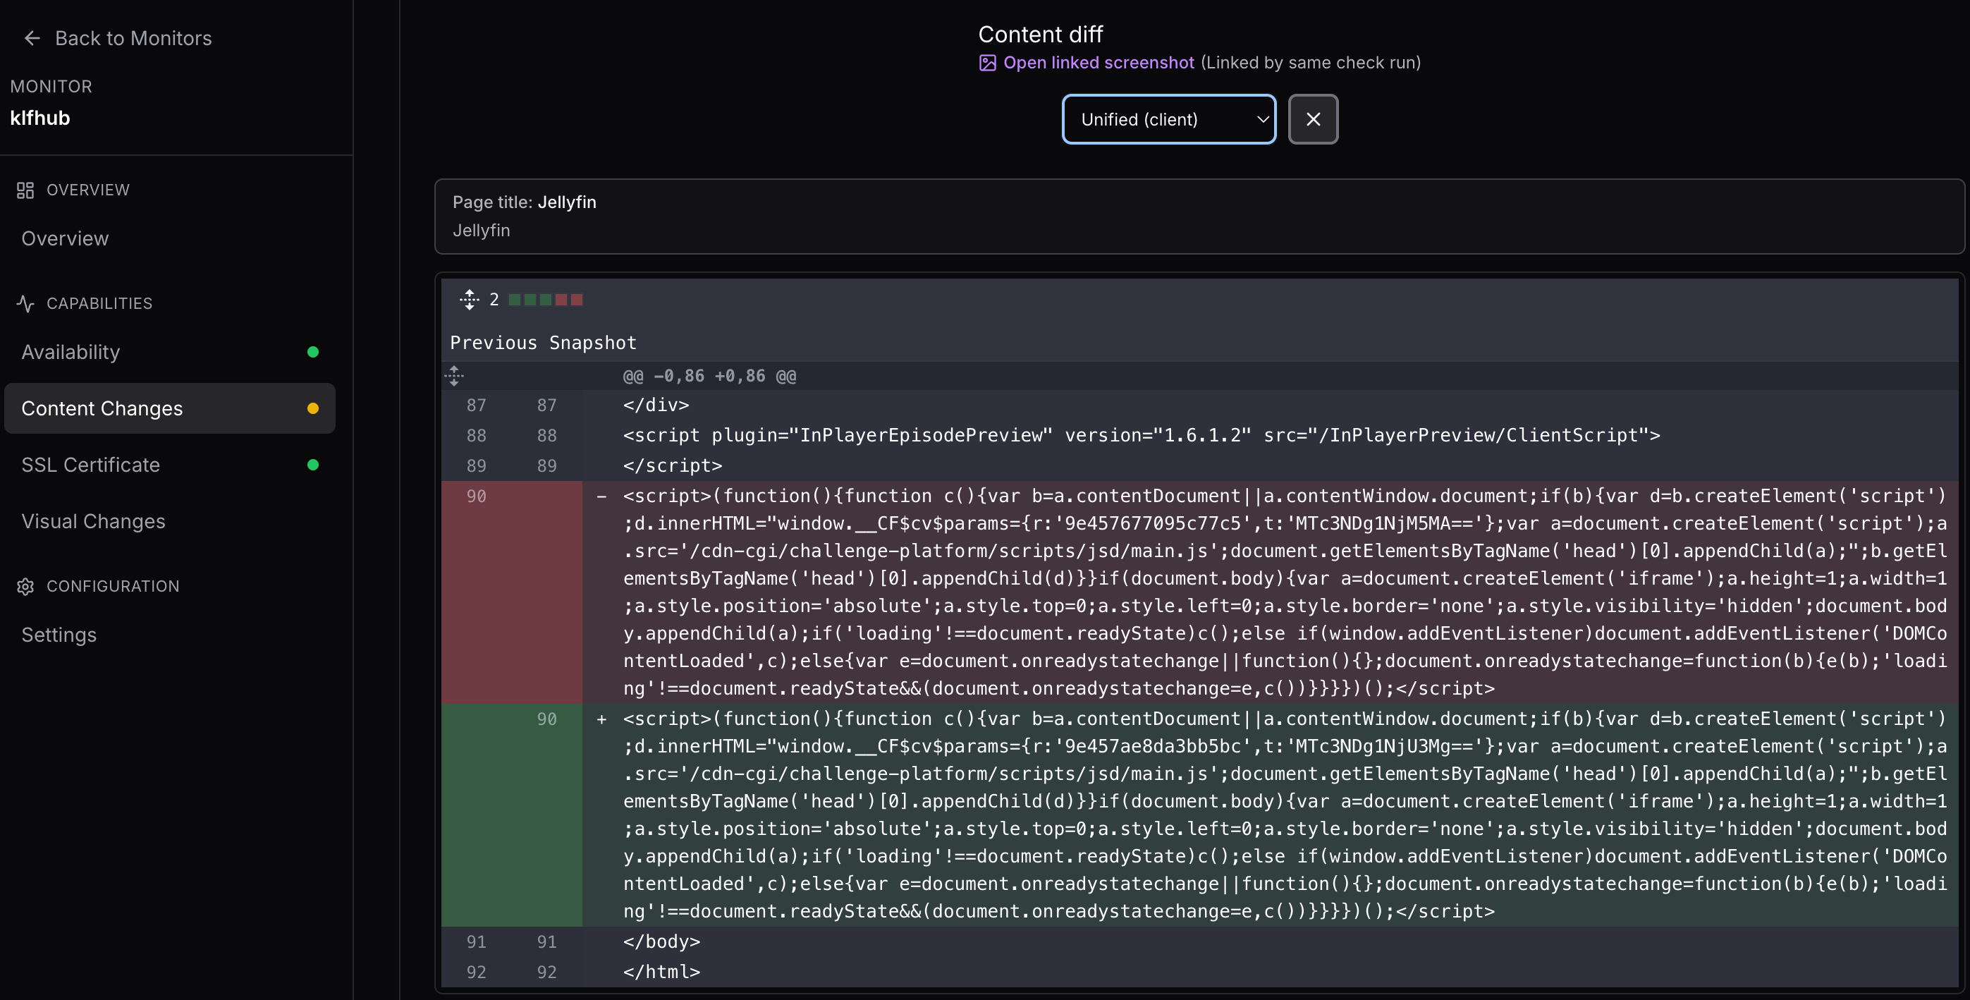Click the Availability green status dot
Viewport: 1970px width, 1000px height.
[313, 352]
